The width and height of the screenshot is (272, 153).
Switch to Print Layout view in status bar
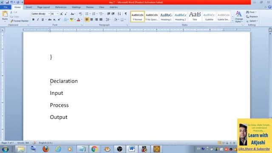219,143
